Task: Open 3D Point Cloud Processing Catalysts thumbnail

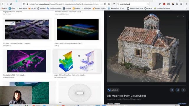Action: pos(27,29)
